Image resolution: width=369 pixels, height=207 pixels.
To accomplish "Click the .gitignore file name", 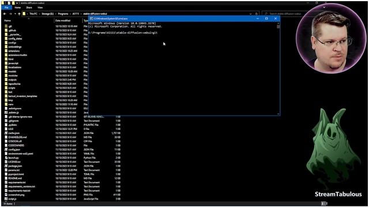I will coord(13,121).
